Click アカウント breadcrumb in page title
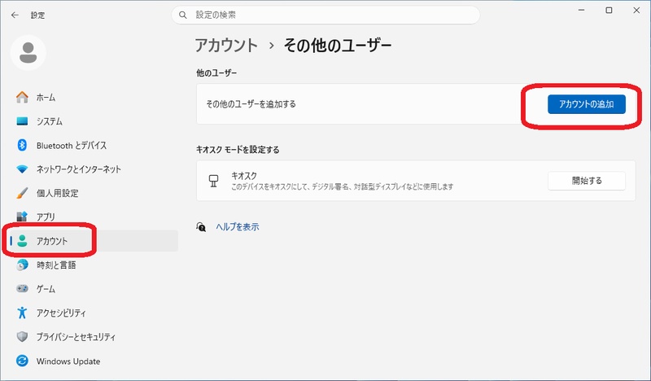651x381 pixels. pyautogui.click(x=227, y=46)
